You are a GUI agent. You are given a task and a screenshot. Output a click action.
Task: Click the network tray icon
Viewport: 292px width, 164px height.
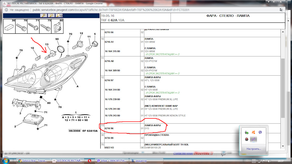click(x=259, y=161)
